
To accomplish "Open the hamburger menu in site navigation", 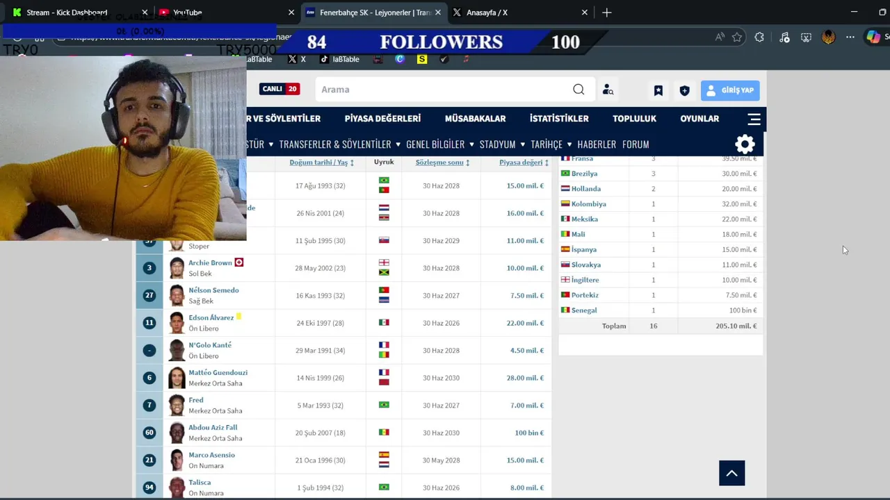I will [754, 119].
